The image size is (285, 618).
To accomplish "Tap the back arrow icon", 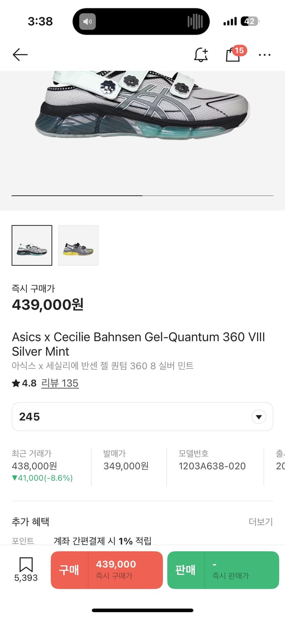I will [20, 54].
